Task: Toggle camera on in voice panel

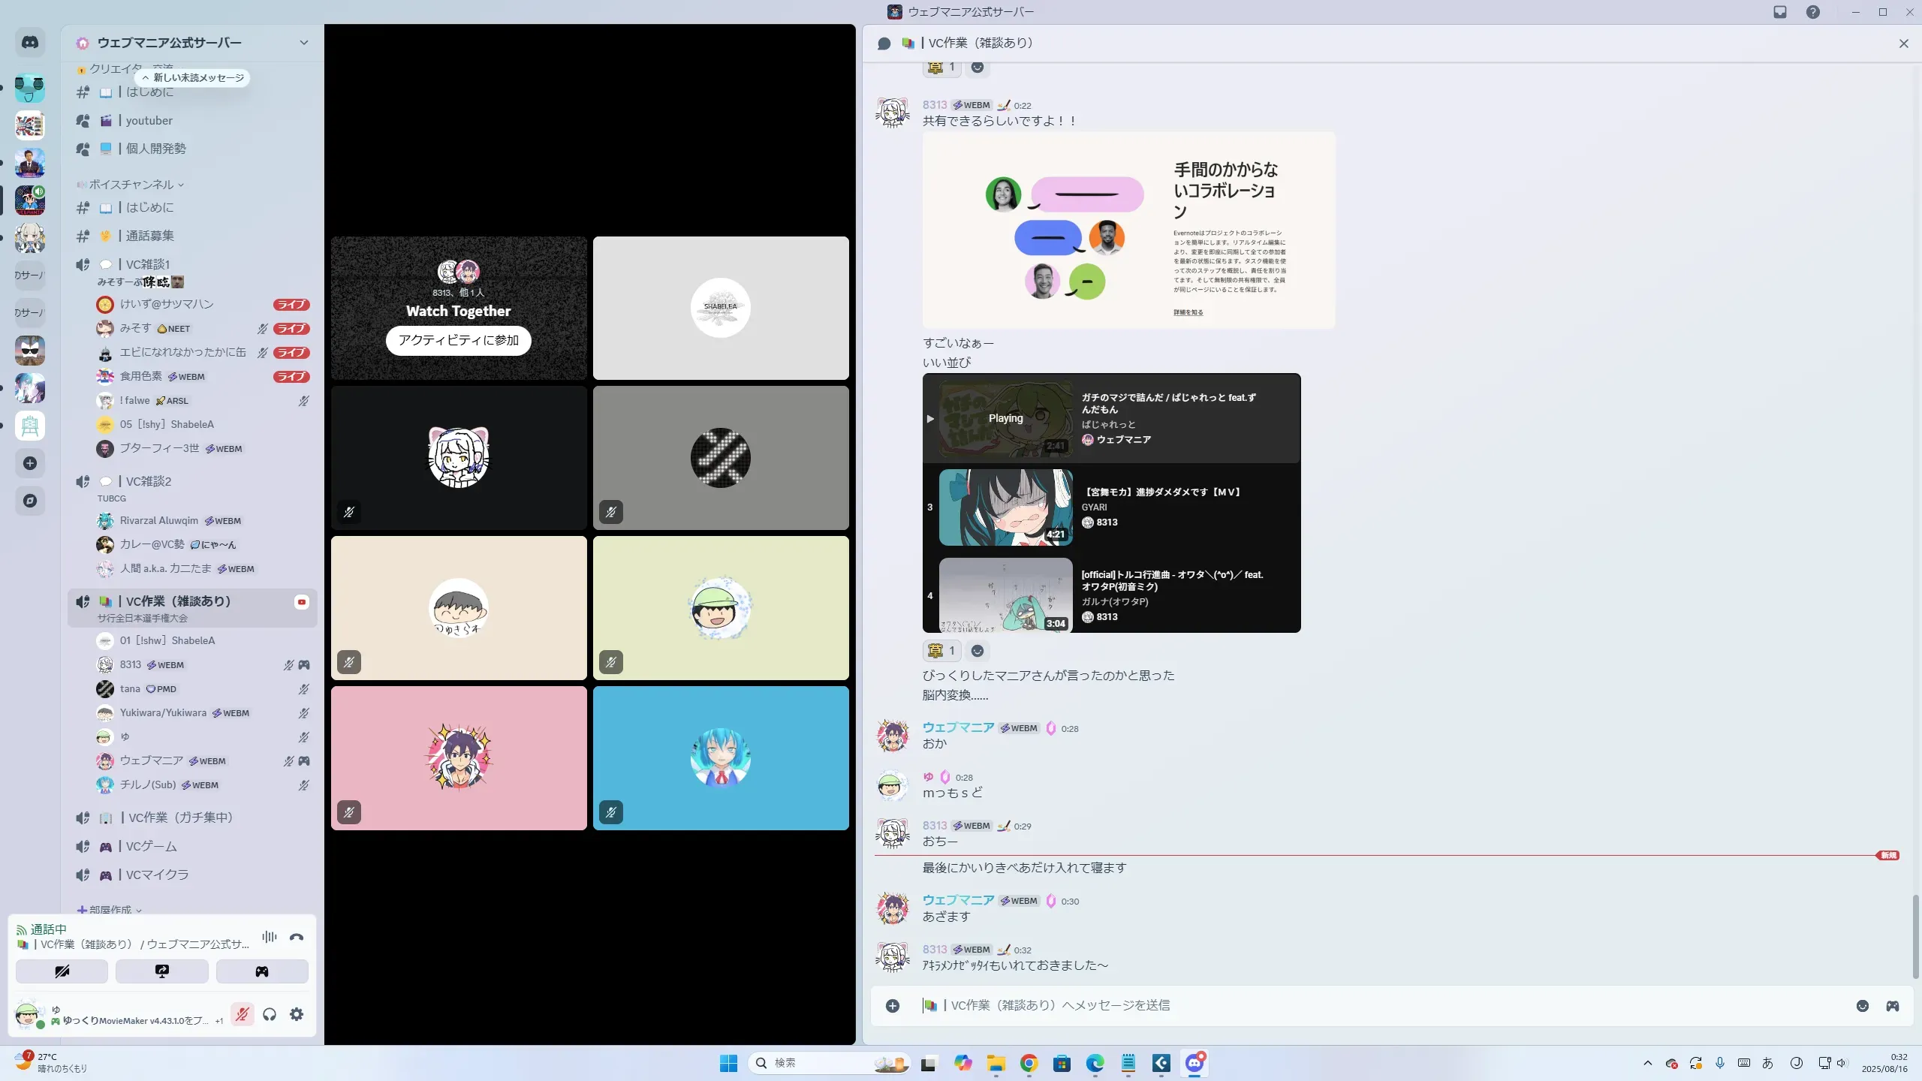Action: (62, 971)
